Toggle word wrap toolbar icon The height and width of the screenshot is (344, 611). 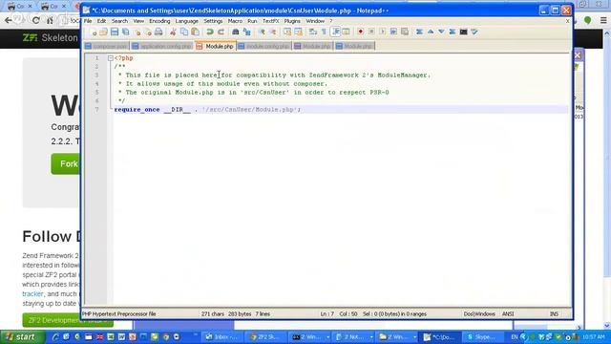click(313, 32)
